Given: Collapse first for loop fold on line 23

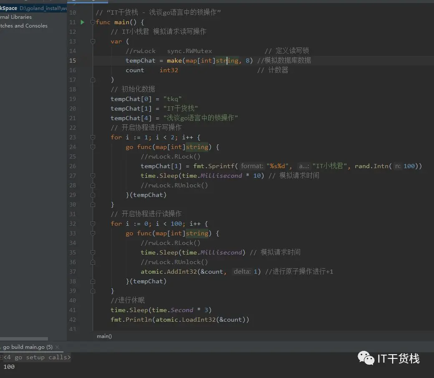Looking at the screenshot, I should coord(93,138).
